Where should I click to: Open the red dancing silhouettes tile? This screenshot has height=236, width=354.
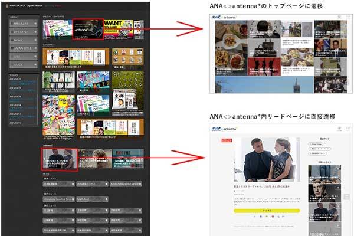tap(264, 67)
